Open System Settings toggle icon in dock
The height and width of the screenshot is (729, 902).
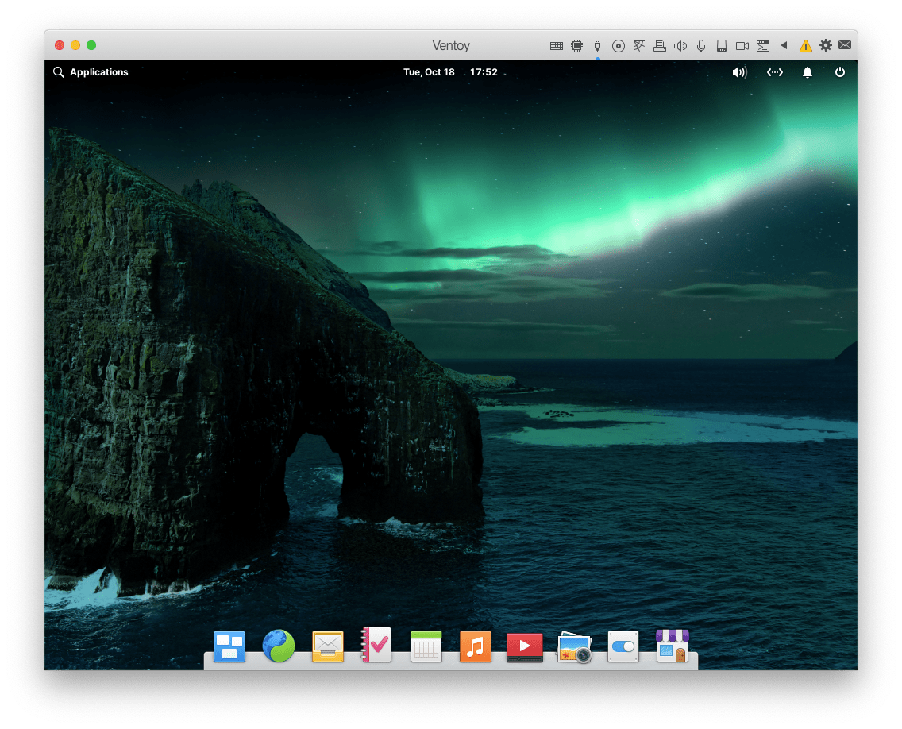point(623,646)
